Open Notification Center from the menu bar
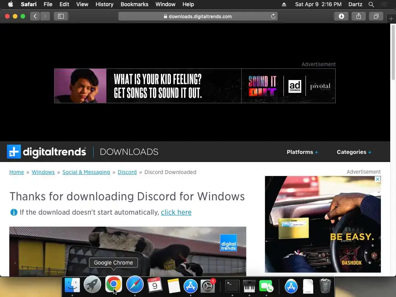This screenshot has height=297, width=396. click(384, 4)
